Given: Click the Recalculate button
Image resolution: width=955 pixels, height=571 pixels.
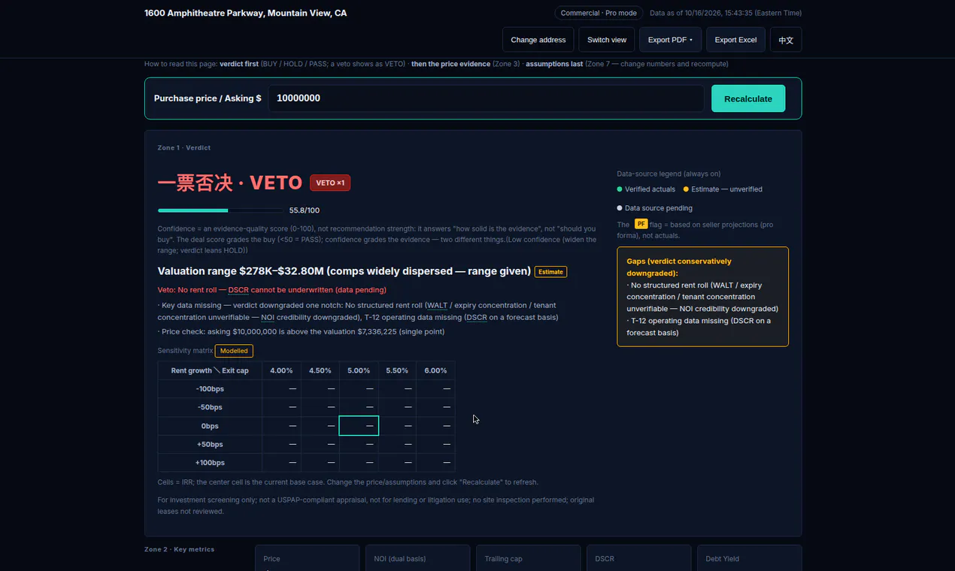Looking at the screenshot, I should pyautogui.click(x=748, y=98).
